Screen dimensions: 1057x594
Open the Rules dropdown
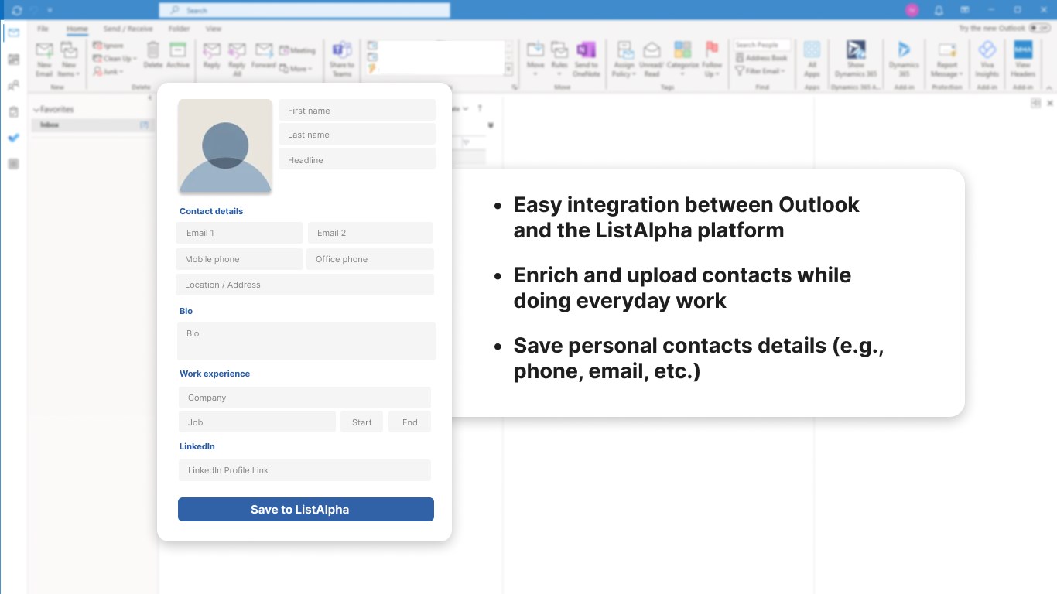point(559,59)
